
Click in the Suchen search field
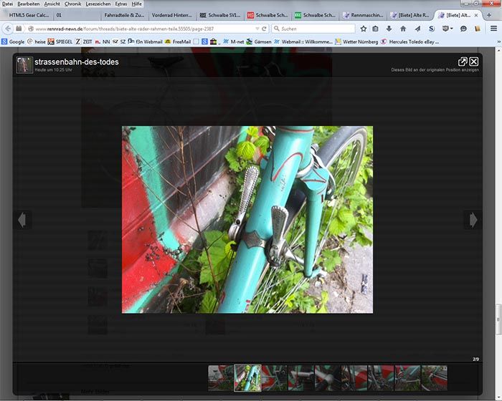(316, 29)
